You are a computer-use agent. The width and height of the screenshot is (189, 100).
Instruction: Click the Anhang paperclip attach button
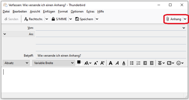point(174,19)
